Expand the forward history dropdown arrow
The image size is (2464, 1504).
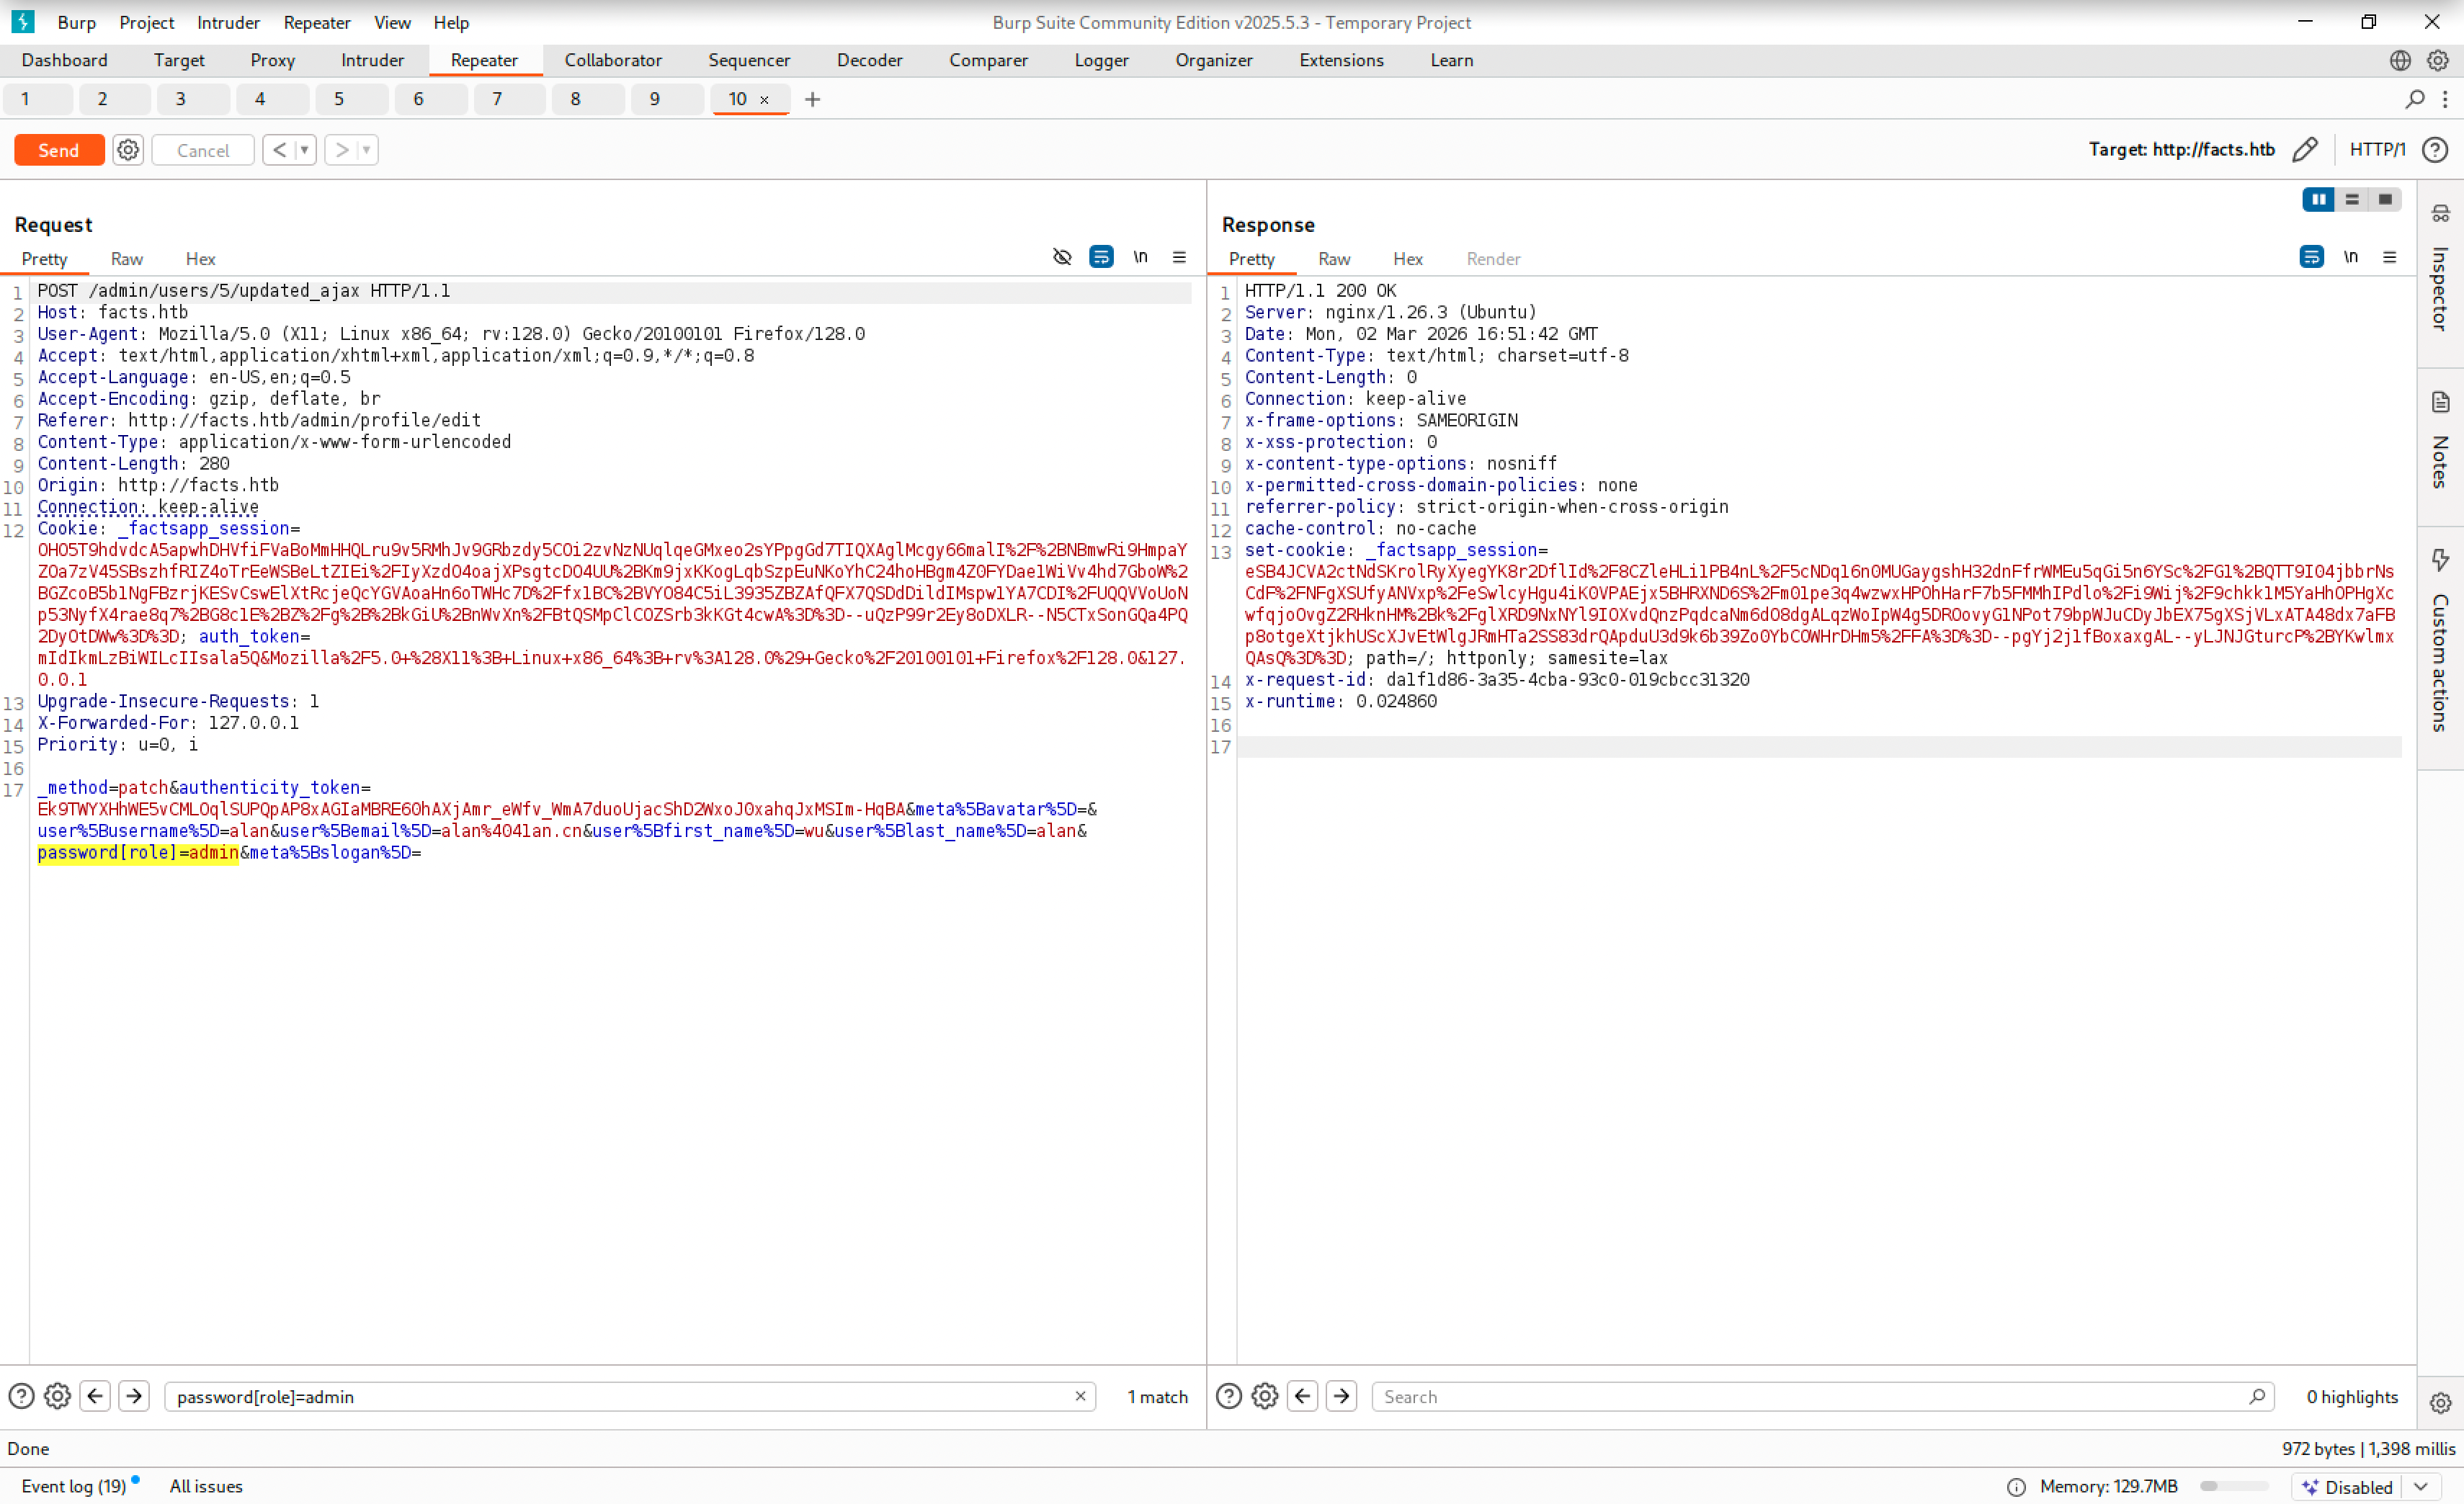click(366, 150)
